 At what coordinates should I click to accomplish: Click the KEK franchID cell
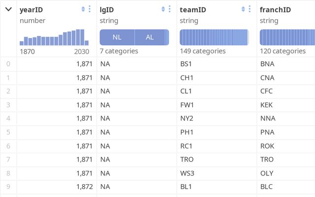pyautogui.click(x=267, y=105)
